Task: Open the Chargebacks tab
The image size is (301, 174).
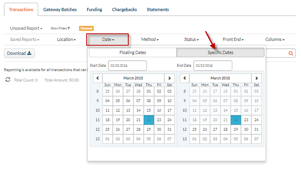Action: point(124,10)
